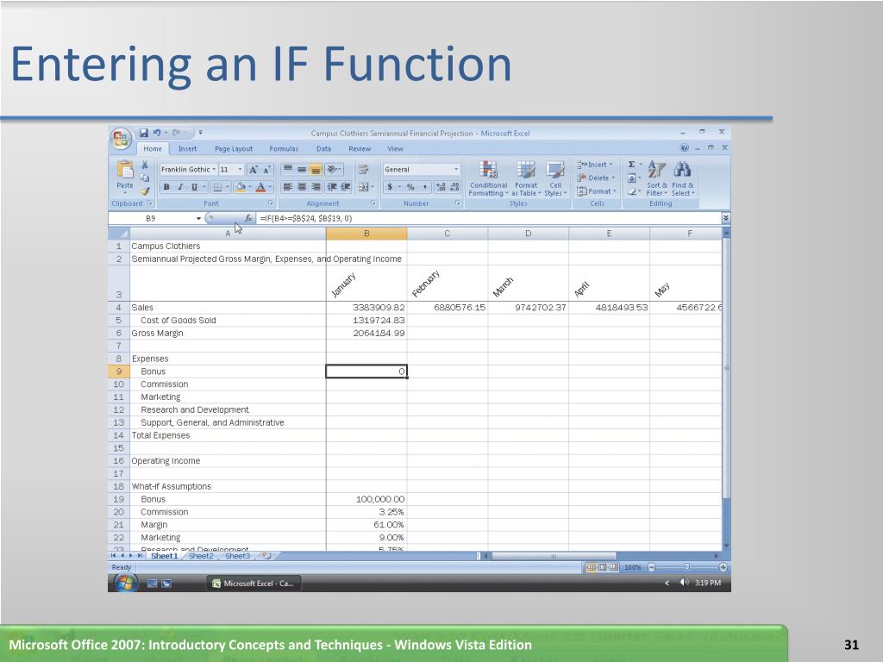The width and height of the screenshot is (883, 662).
Task: Toggle bottom align for cell
Action: tap(316, 170)
